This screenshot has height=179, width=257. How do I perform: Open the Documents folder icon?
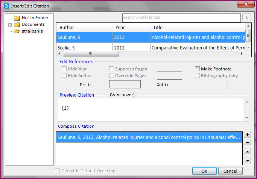pos(17,25)
